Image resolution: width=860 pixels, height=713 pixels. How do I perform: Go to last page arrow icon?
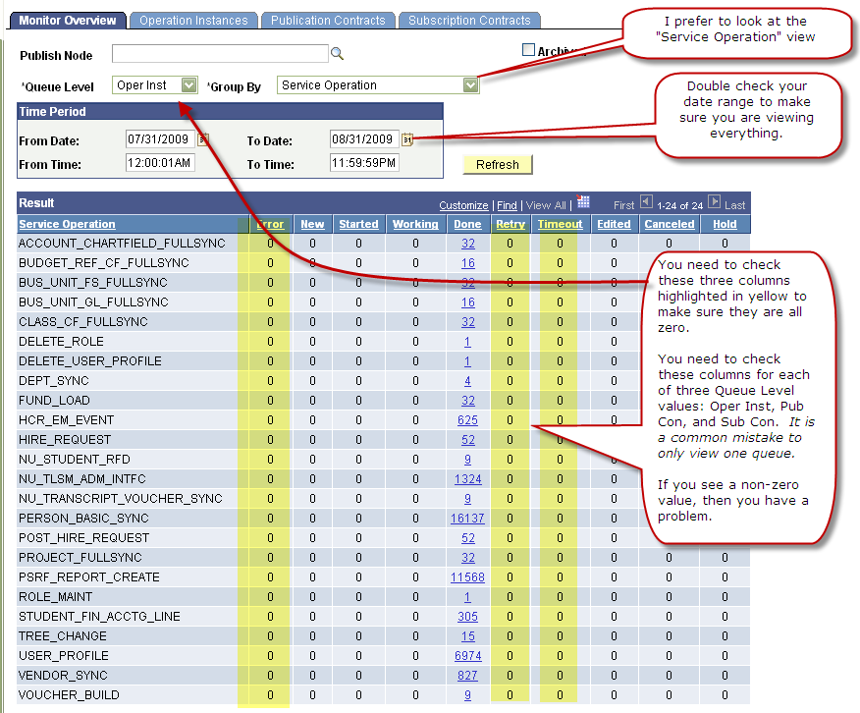tap(714, 202)
